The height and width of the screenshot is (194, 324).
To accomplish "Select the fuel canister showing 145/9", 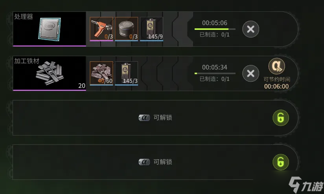I will coord(151,29).
